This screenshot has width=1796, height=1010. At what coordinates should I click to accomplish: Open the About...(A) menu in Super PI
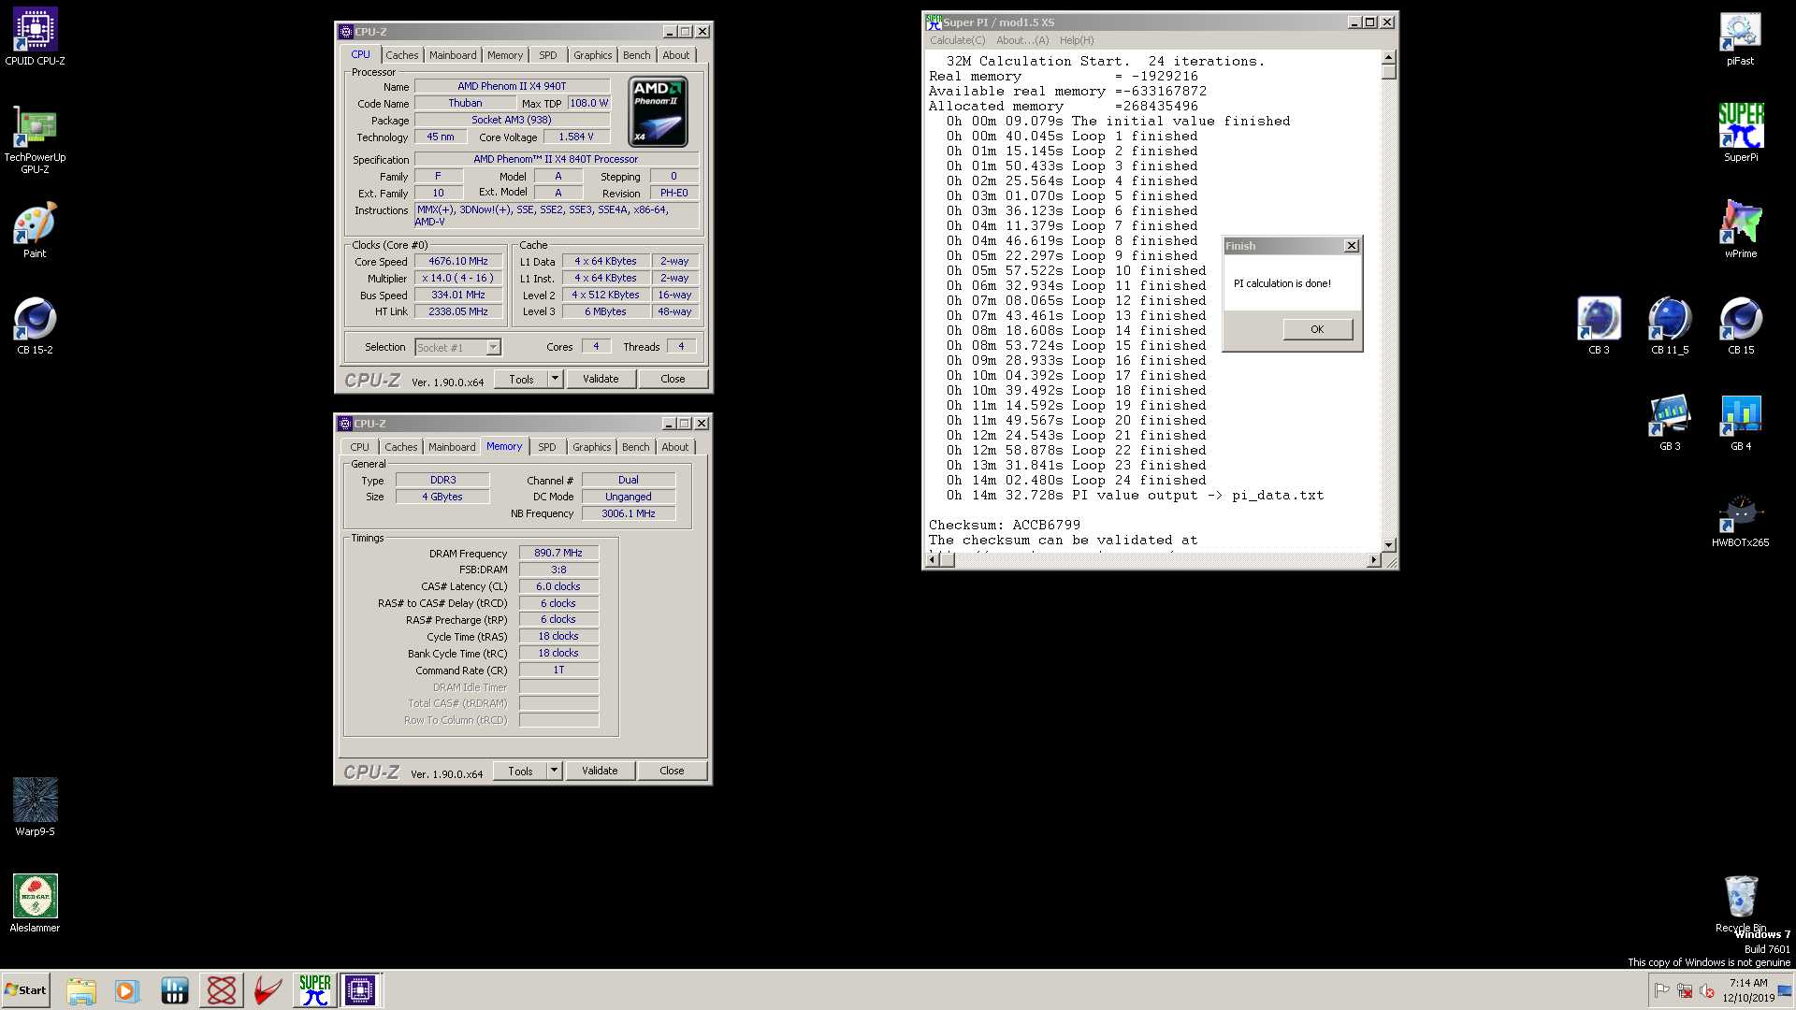click(x=1022, y=40)
